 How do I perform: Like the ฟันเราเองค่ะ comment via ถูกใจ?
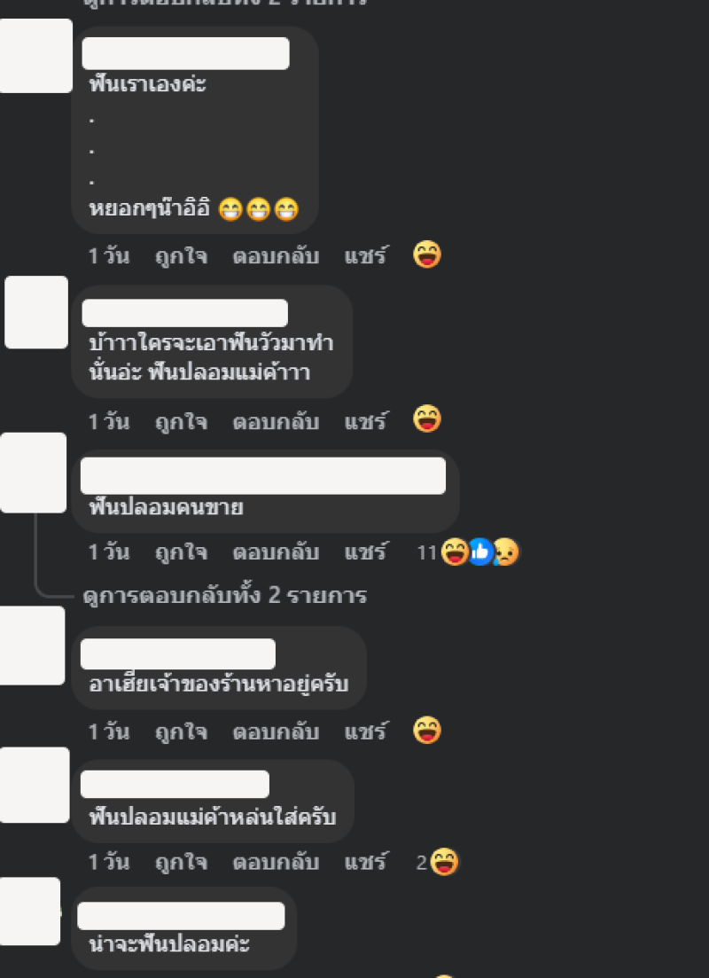click(181, 256)
